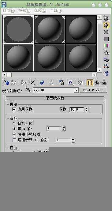Screen dimensions: 112x211
Task: Click Make Unique icon
Action: (51, 83)
